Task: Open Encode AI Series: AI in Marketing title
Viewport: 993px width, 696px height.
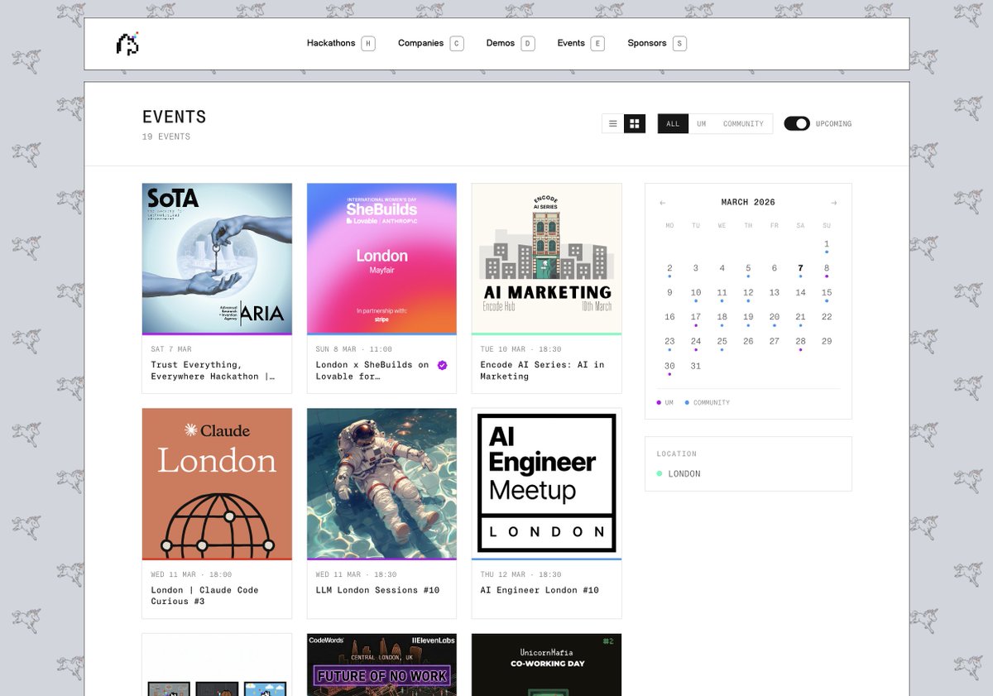Action: click(x=542, y=371)
